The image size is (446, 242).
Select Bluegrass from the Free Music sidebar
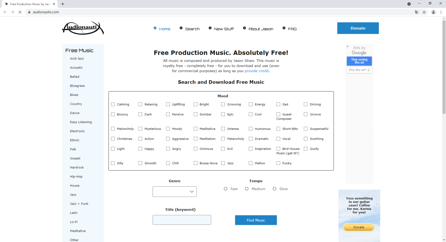pos(77,86)
